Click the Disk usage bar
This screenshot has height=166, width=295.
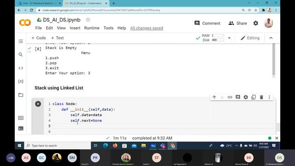(x=218, y=40)
